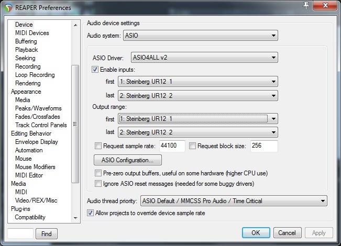Open the last input channel dropdown
Screen dimensions: 341x246
[197, 96]
